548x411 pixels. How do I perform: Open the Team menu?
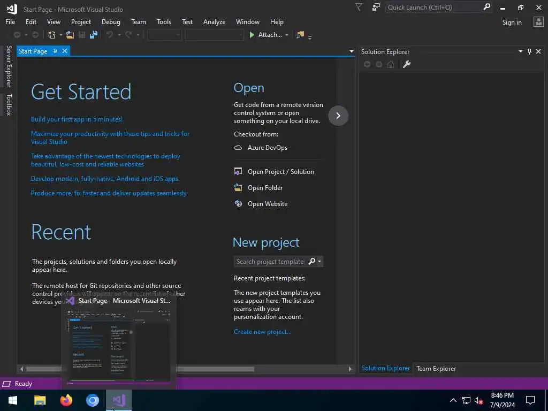pyautogui.click(x=139, y=21)
